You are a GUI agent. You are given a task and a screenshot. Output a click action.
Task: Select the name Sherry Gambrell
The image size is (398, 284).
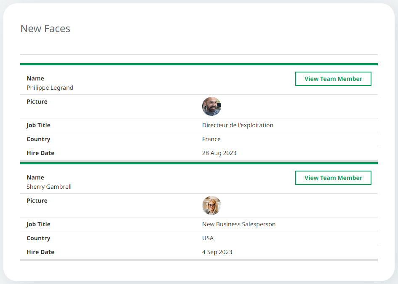[49, 187]
